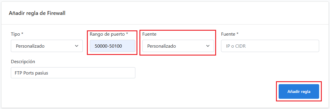330x109 pixels.
Task: Click the required asterisk beside Rango de puerto
Action: pos(127,33)
